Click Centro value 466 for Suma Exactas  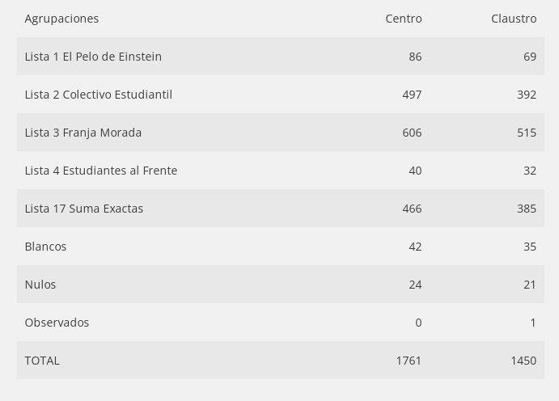[x=412, y=209]
